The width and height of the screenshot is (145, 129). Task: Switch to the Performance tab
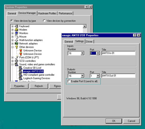click(x=65, y=14)
